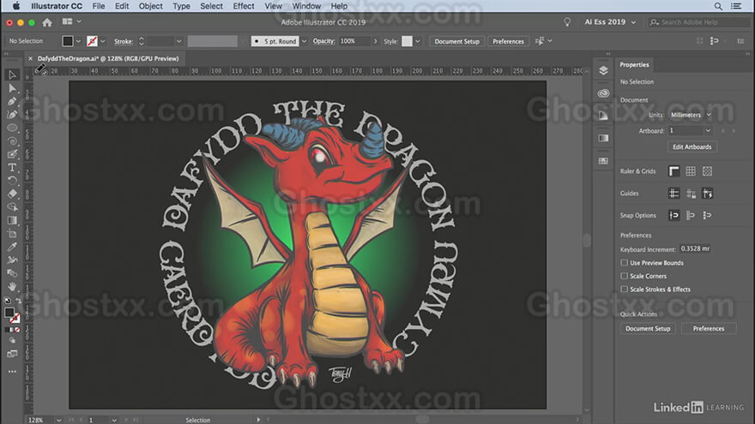Open the Type menu
This screenshot has height=424, width=755.
pyautogui.click(x=181, y=6)
